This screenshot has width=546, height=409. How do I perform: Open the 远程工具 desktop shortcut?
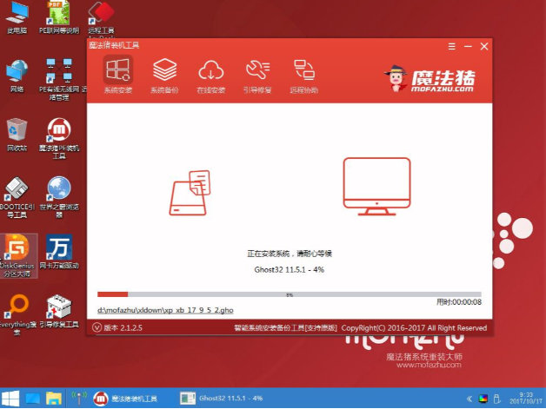click(101, 18)
